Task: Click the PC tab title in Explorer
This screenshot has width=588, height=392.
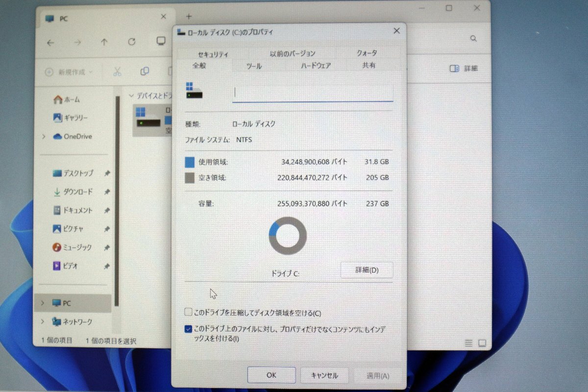Action: [x=64, y=19]
